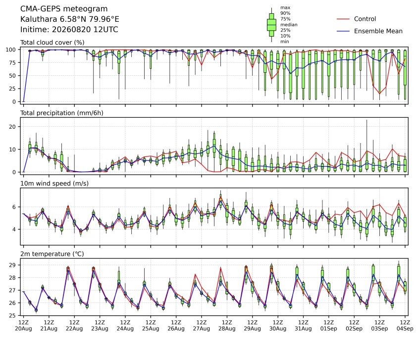The height and width of the screenshot is (337, 419).
Task: Click the Total precipitation panel title
Action: 62,113
